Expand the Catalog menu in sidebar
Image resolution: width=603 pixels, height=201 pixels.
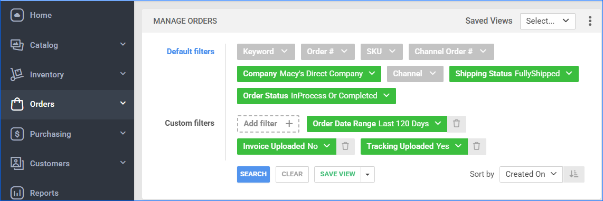click(x=123, y=45)
